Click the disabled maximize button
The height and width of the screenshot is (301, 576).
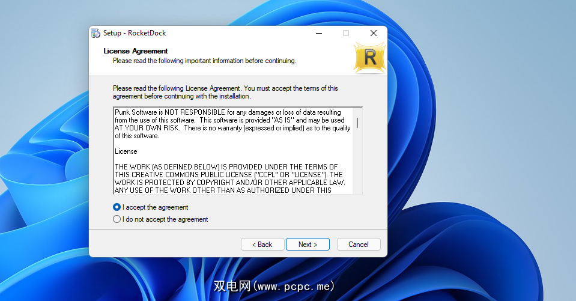coord(346,33)
